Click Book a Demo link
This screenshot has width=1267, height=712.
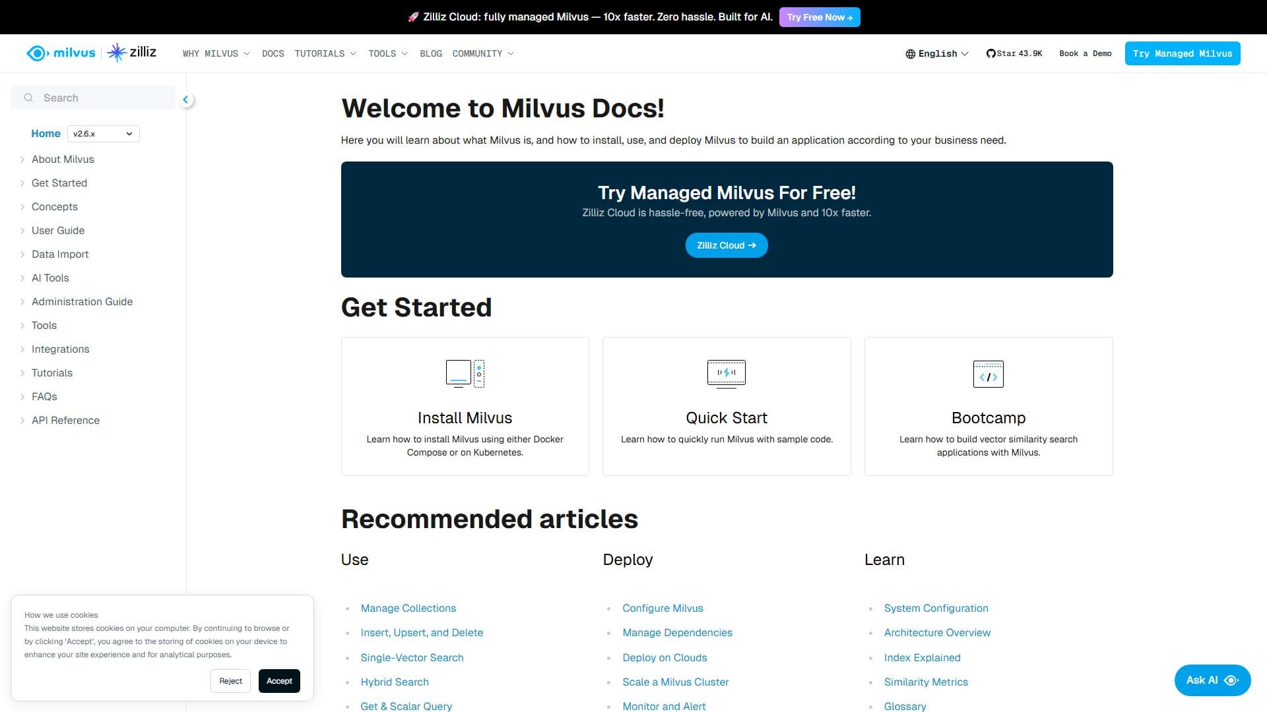pyautogui.click(x=1086, y=53)
